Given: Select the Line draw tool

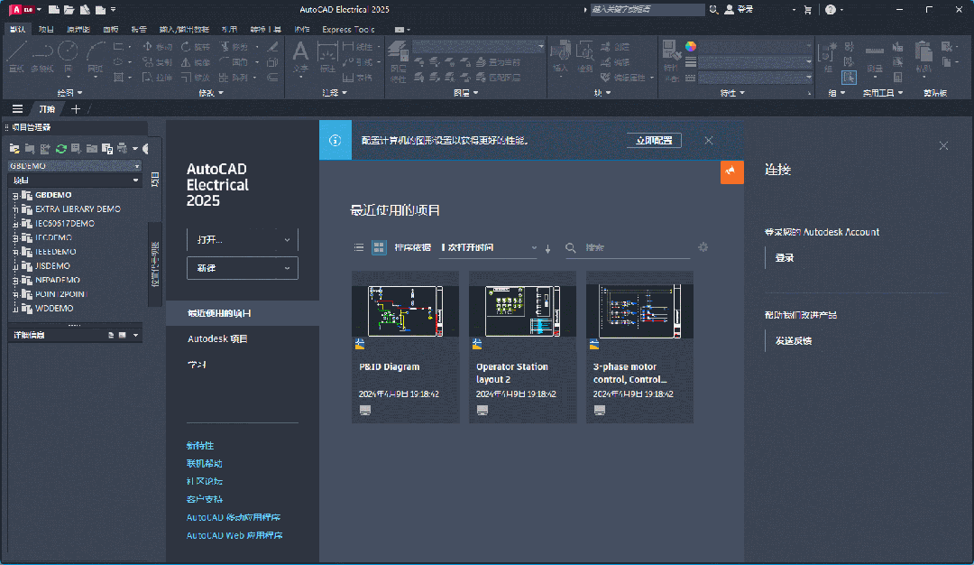Looking at the screenshot, I should point(17,57).
